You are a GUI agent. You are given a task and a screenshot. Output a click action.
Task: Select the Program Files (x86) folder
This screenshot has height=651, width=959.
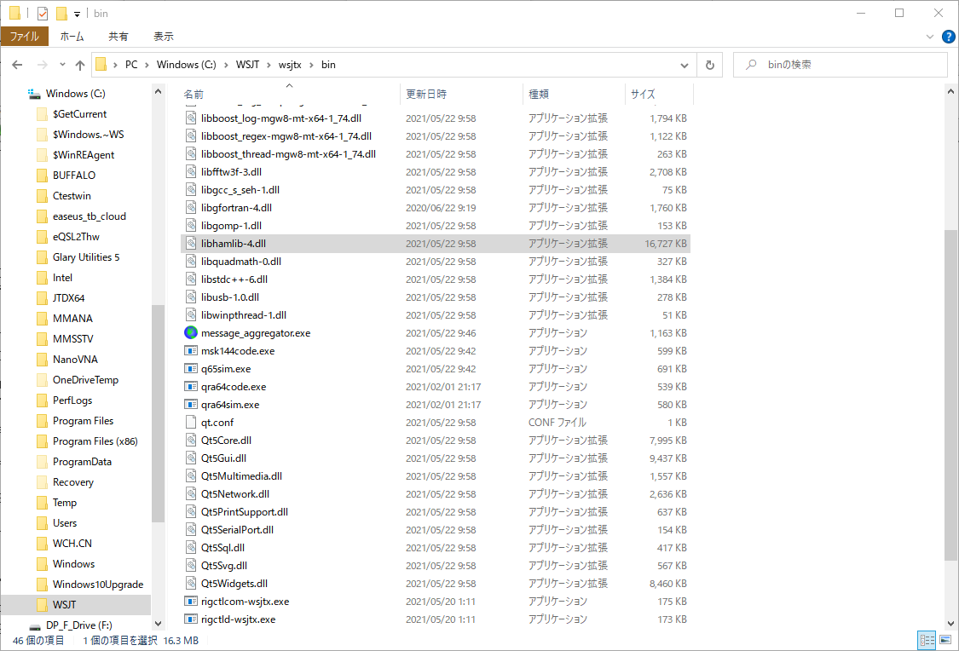tap(95, 441)
